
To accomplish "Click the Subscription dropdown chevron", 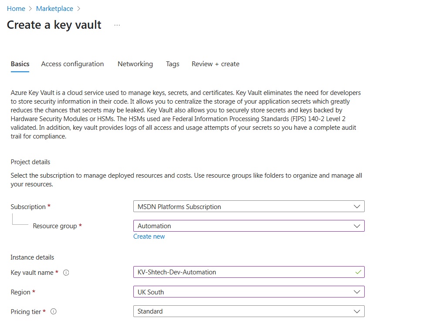I will tap(358, 206).
